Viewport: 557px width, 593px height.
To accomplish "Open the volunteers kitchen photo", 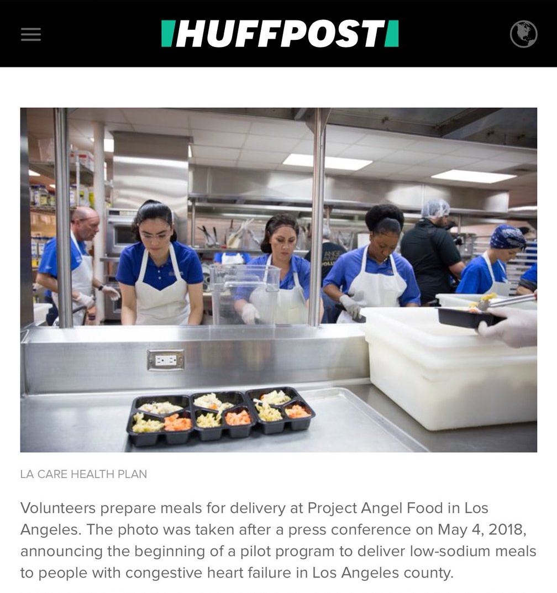I will tap(278, 280).
